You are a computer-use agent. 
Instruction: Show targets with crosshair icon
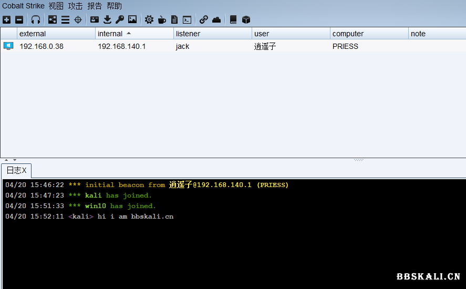(78, 19)
